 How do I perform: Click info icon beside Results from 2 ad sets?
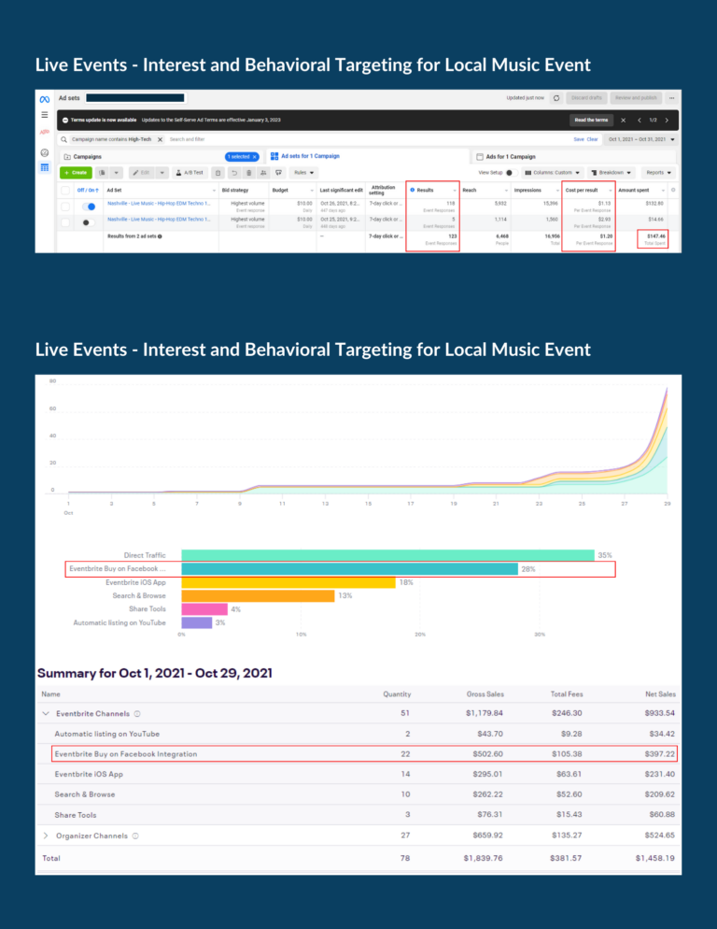[x=160, y=236]
